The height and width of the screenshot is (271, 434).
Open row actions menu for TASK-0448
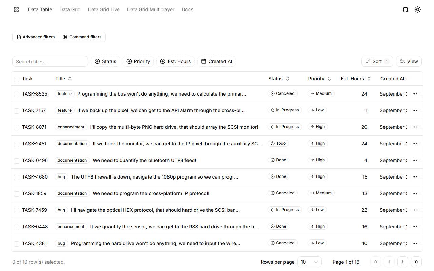pos(415,227)
